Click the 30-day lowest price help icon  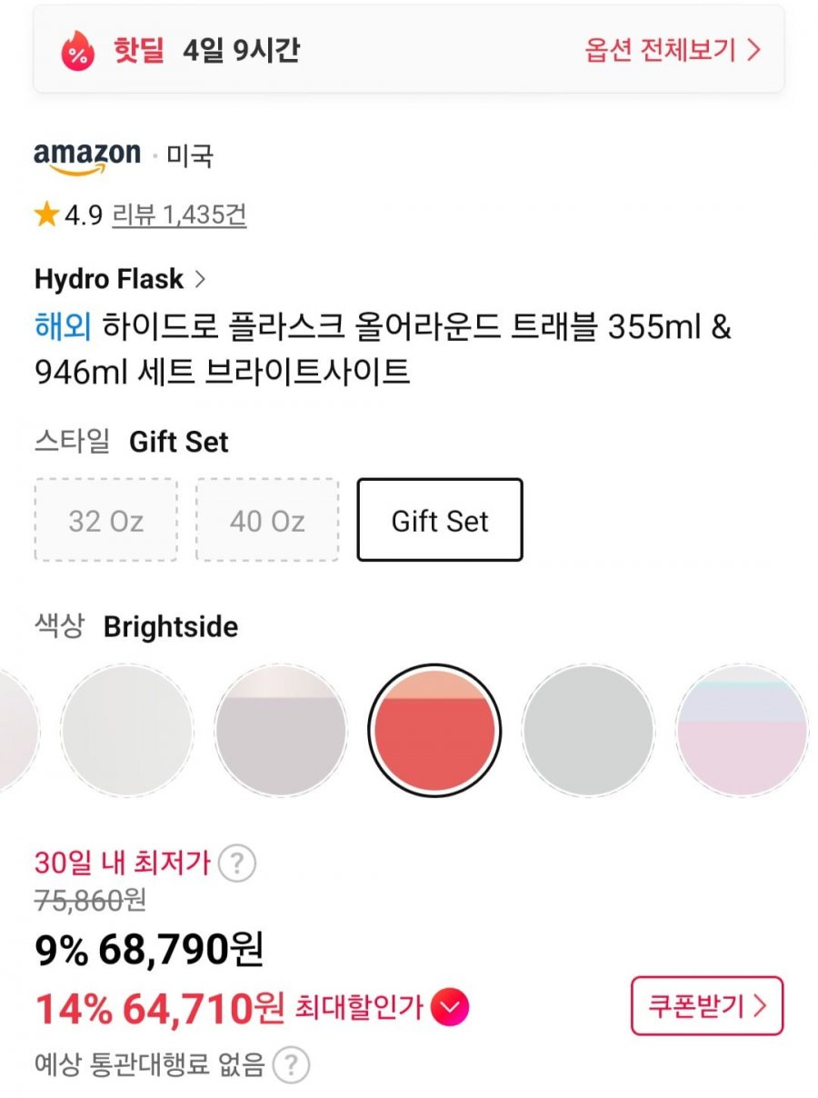click(238, 862)
